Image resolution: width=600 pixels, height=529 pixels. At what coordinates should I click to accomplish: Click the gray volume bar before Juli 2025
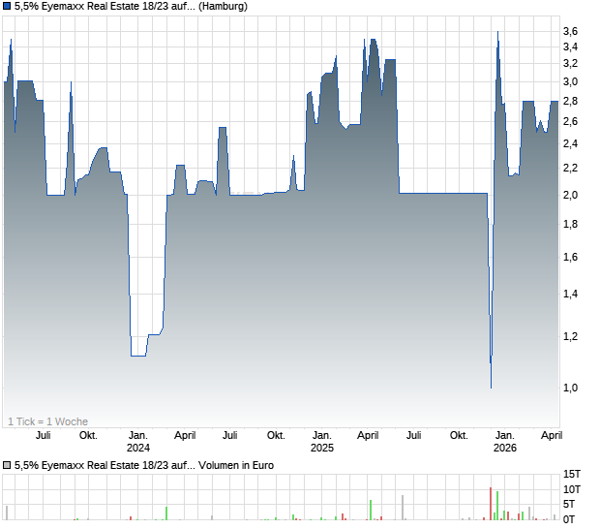pos(403,508)
